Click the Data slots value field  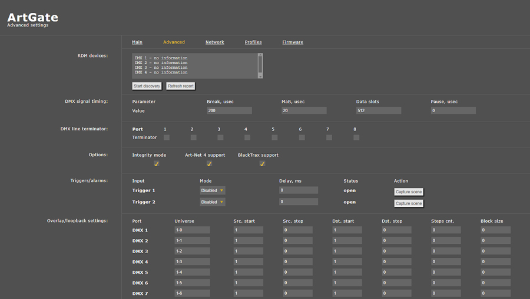(379, 110)
